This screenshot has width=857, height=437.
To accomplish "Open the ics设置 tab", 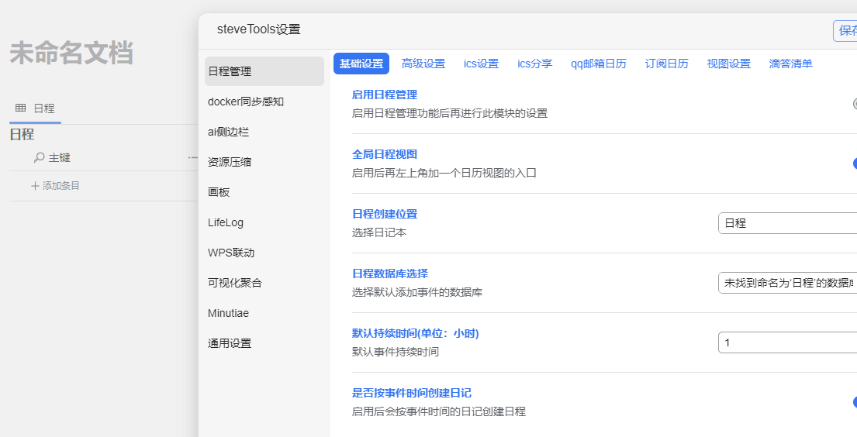I will (481, 64).
